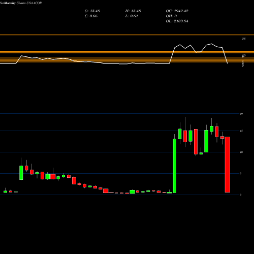Click the 0 label on the price axis
This screenshot has height=254, width=254.
pyautogui.click(x=241, y=195)
